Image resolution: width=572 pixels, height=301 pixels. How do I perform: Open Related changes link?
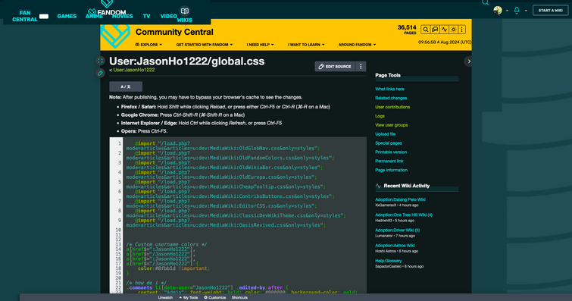tap(391, 98)
